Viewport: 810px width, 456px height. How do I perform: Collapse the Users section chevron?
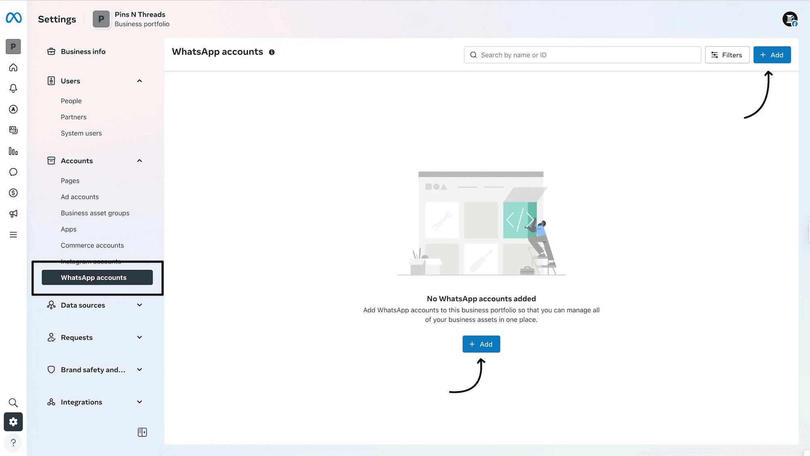(140, 81)
